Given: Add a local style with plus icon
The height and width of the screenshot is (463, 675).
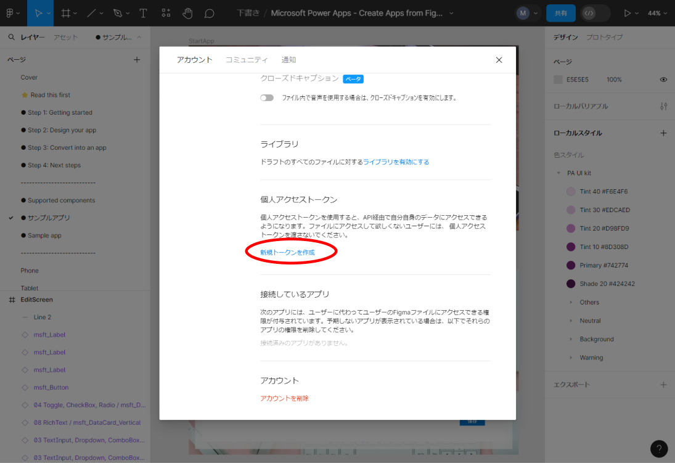Looking at the screenshot, I should coord(663,133).
